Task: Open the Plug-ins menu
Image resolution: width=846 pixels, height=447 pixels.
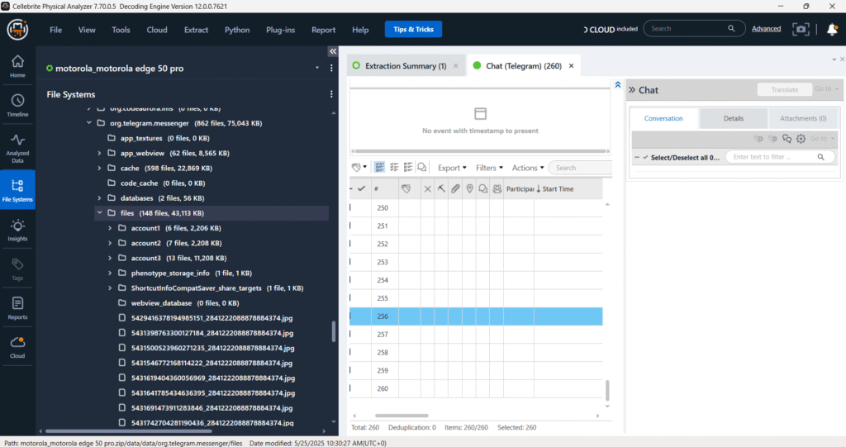Action: coord(281,30)
